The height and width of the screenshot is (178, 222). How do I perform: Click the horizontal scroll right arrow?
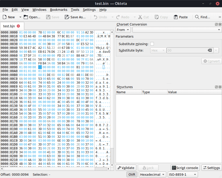pos(108,168)
